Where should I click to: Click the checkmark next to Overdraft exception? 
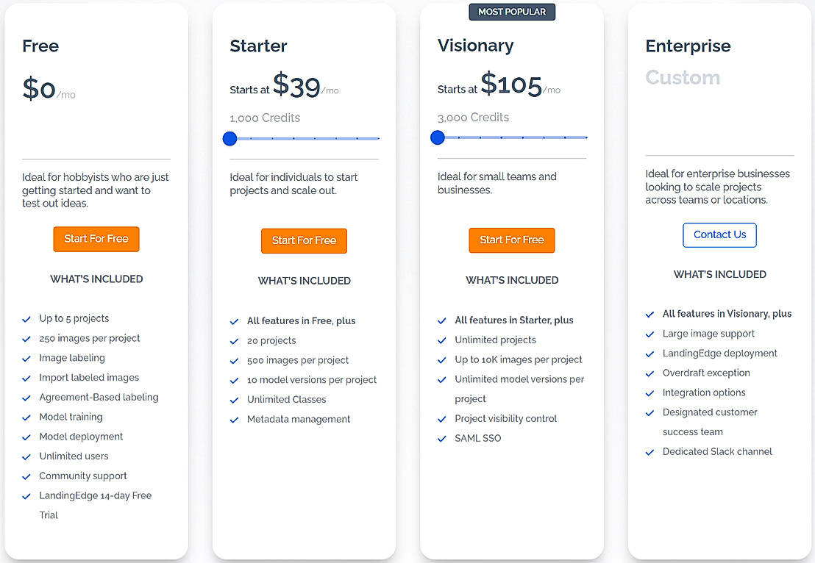point(649,373)
